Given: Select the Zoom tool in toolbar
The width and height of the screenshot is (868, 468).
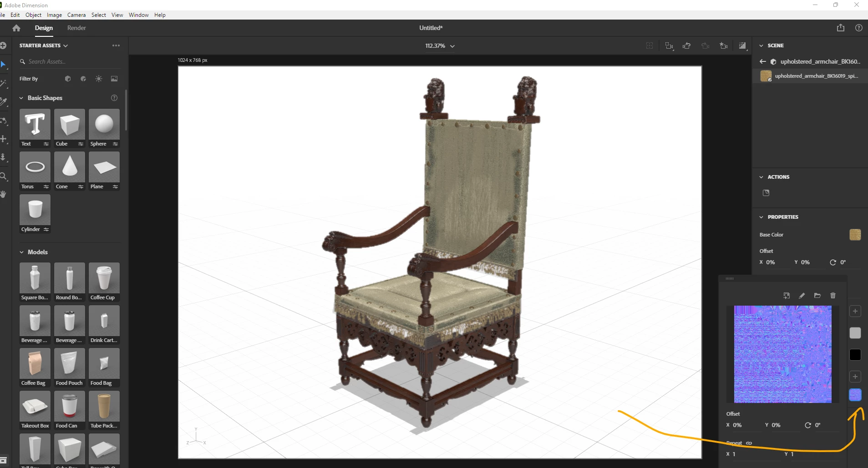Looking at the screenshot, I should [x=4, y=176].
